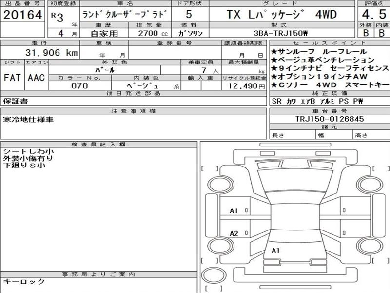Click the R3 first registration year
Viewport: 390px width, 293px height.
pyautogui.click(x=57, y=17)
